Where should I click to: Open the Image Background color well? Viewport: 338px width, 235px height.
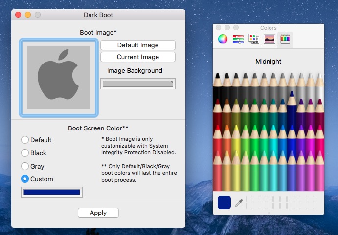coord(138,84)
